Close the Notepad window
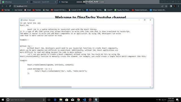This screenshot has height=102, width=181. [150, 20]
